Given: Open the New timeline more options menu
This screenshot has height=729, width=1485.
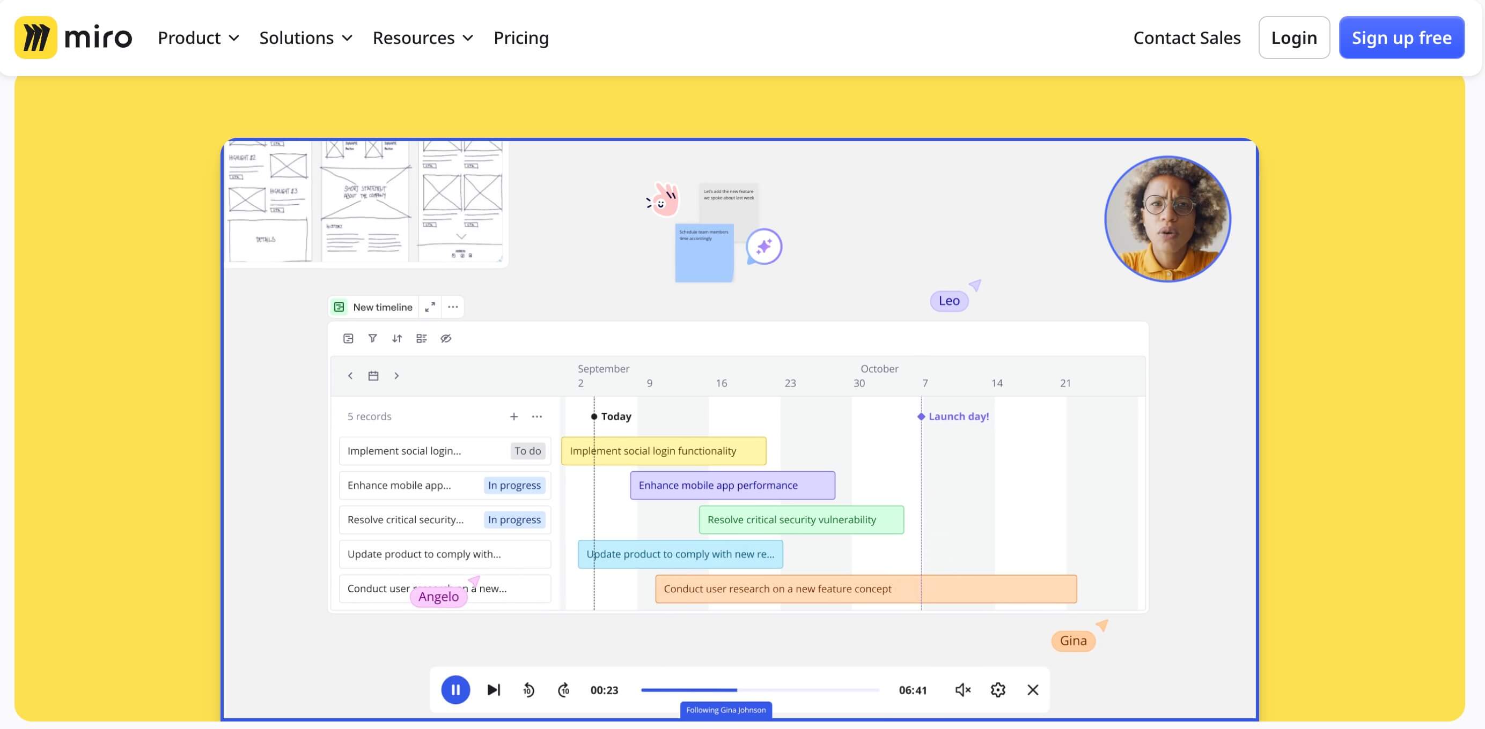Looking at the screenshot, I should (453, 307).
